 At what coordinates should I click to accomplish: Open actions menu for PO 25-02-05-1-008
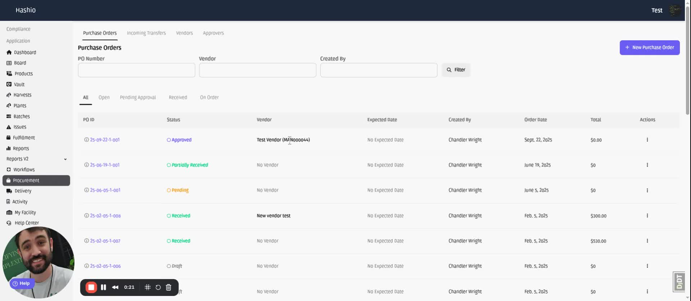(x=647, y=216)
